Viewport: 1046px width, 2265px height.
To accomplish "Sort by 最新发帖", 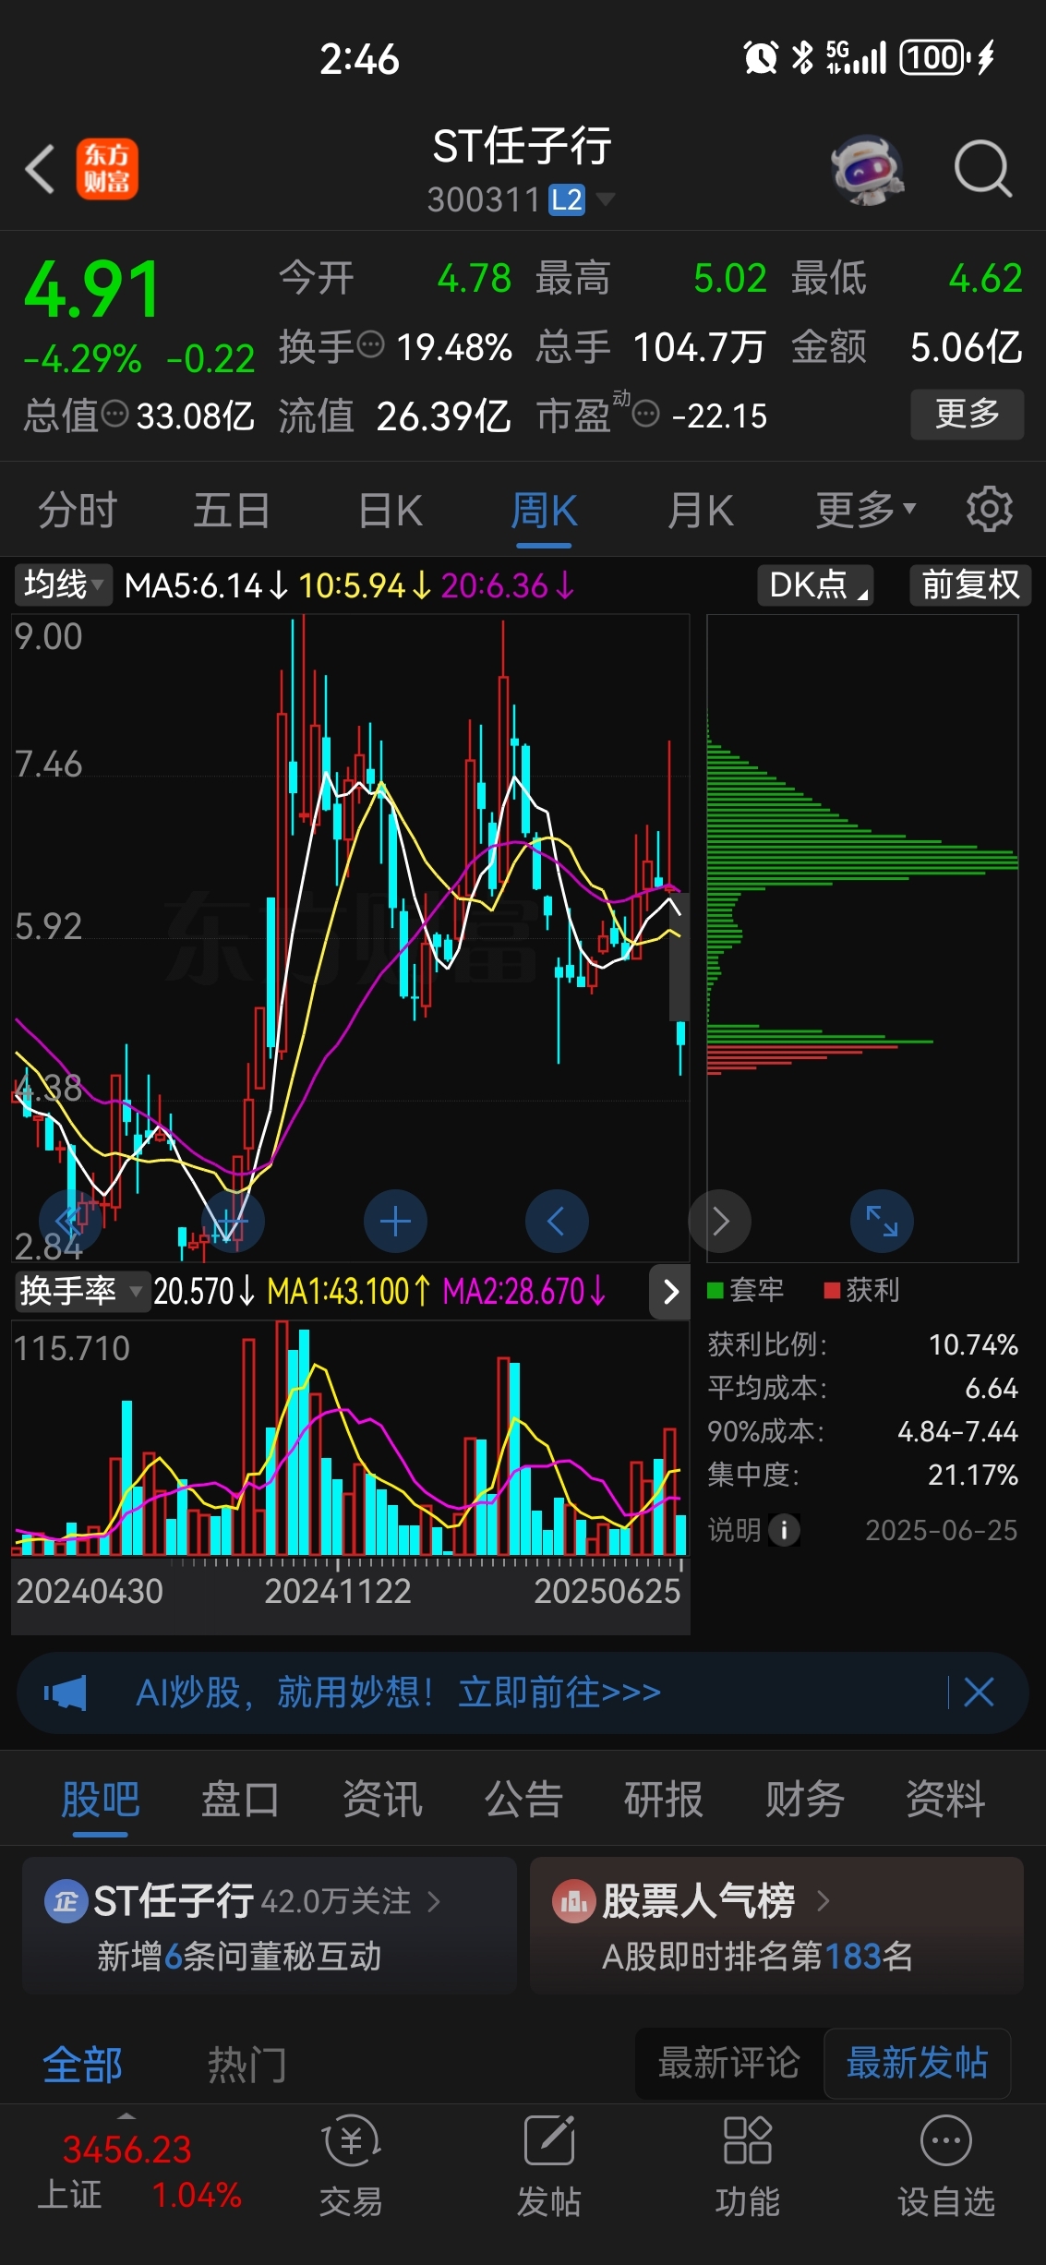I will coord(917,2063).
